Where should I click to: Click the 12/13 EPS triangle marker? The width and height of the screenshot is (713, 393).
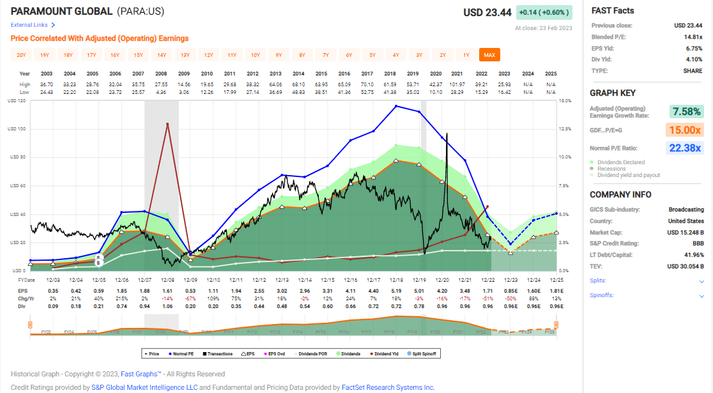pyautogui.click(x=282, y=207)
